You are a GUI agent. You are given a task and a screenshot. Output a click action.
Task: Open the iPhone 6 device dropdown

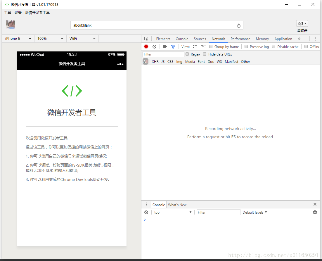(18, 38)
